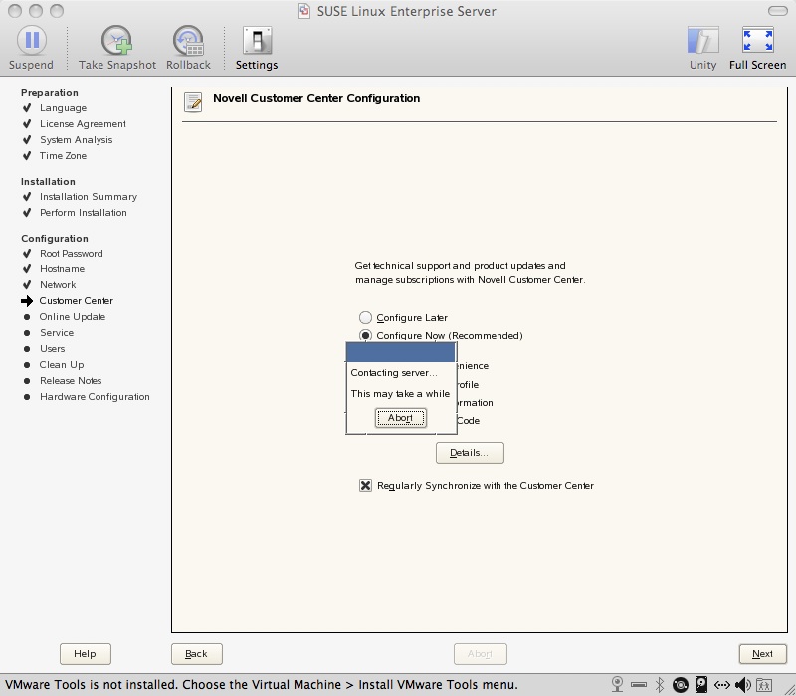
Task: Click Service step in sidebar
Action: click(x=57, y=333)
